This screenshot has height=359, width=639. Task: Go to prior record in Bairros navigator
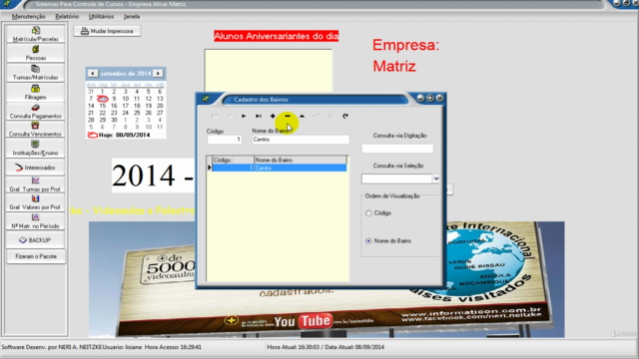point(229,116)
